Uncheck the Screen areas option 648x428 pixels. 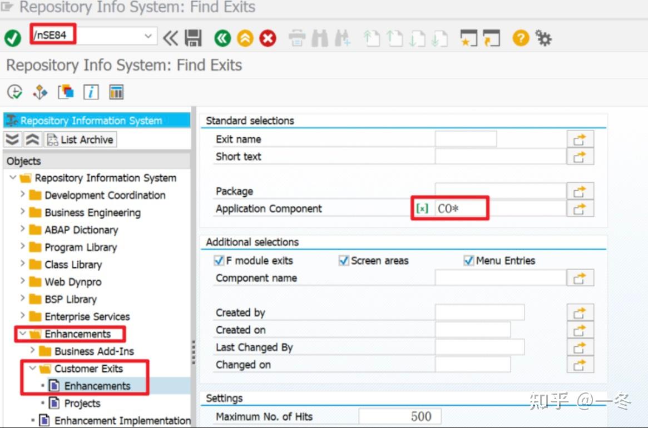click(x=343, y=260)
